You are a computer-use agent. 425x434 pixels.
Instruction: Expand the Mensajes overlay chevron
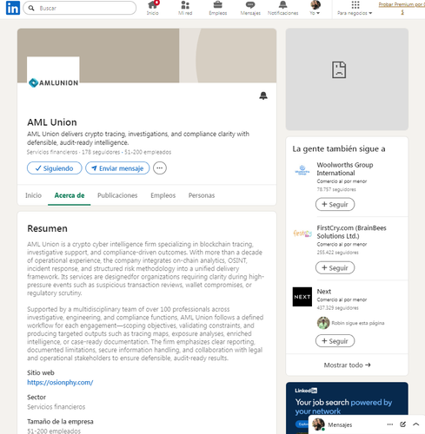pyautogui.click(x=416, y=424)
